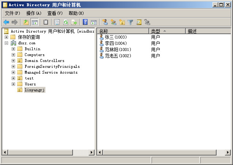Expand the Managed Service Accounts node
This screenshot has height=165, width=233.
(x=14, y=73)
